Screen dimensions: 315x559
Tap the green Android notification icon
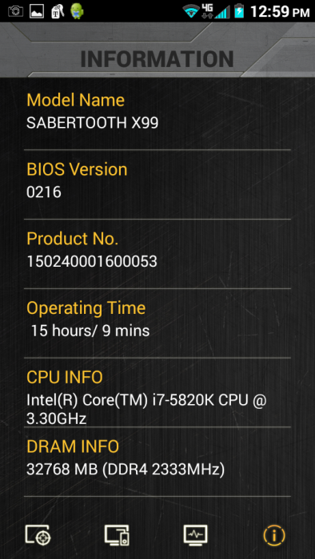tap(77, 11)
